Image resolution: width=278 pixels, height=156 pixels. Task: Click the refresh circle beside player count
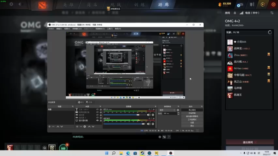pyautogui.click(x=270, y=32)
